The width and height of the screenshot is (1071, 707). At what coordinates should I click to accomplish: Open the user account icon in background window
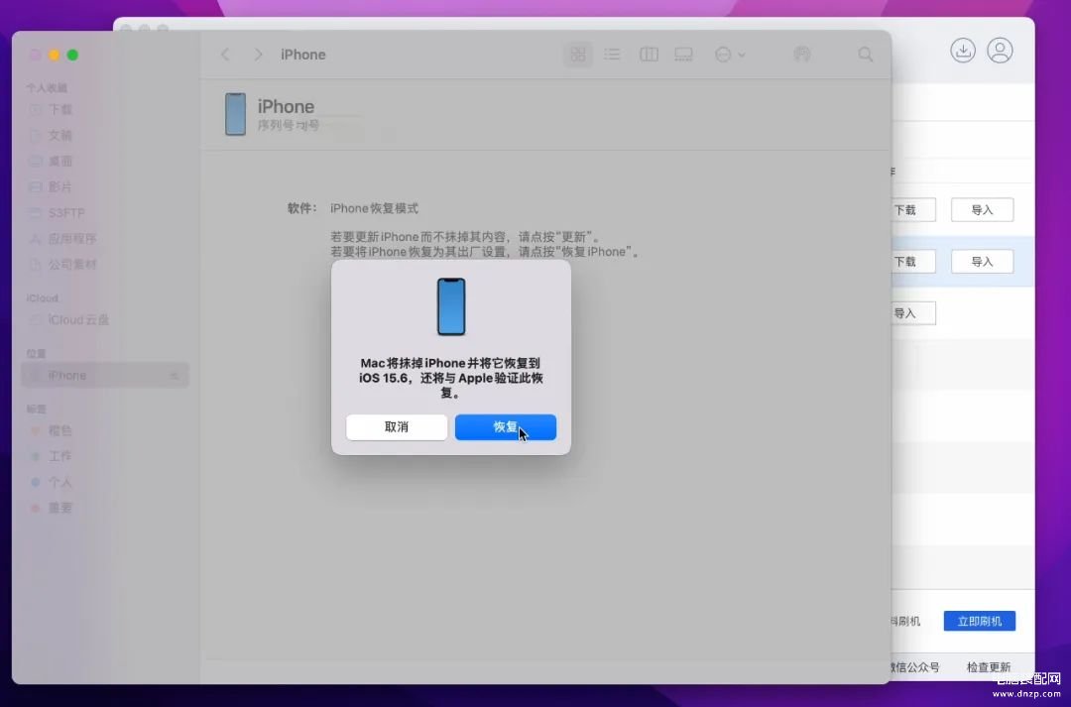pos(1000,51)
